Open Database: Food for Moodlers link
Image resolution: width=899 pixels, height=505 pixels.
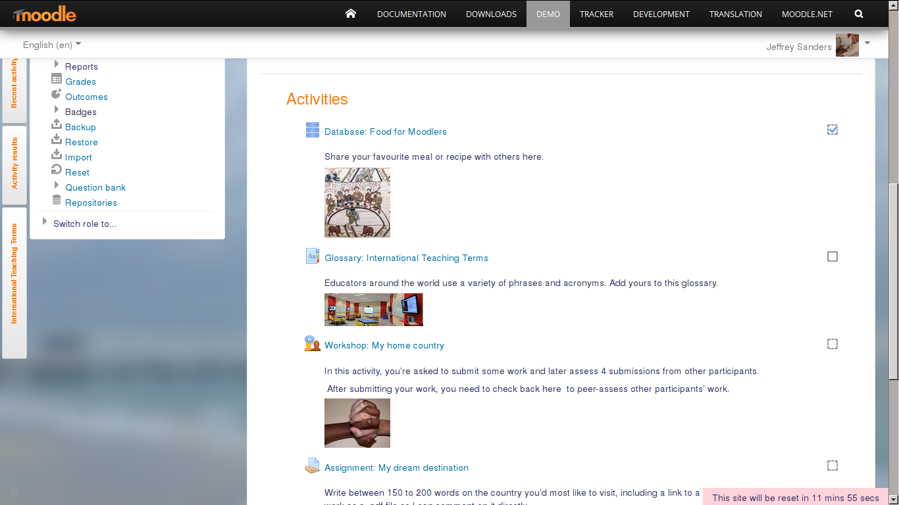(x=386, y=132)
